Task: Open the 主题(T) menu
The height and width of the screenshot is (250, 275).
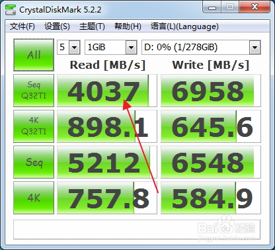Action: pos(92,26)
